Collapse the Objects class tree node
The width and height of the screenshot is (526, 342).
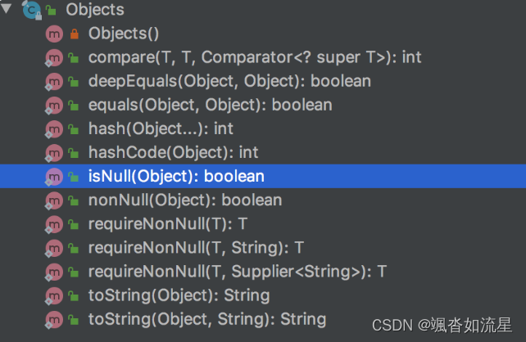pos(6,8)
